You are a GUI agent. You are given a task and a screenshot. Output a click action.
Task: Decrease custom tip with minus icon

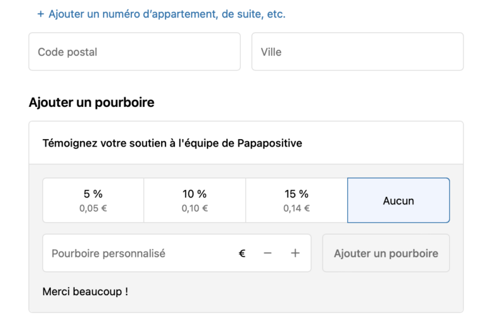(268, 253)
